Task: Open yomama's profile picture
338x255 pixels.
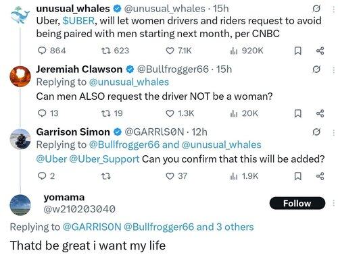Action: pyautogui.click(x=20, y=205)
